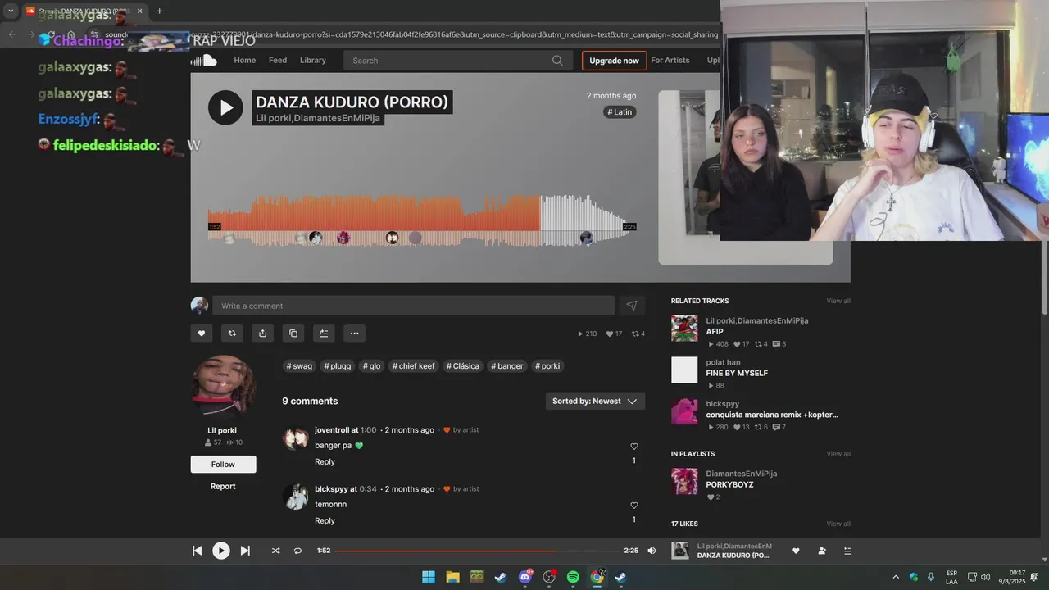Open the Library tab

(x=313, y=60)
